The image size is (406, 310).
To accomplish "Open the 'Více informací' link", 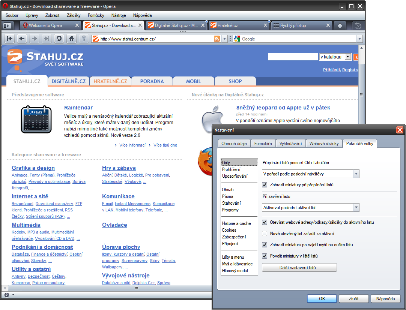I will pyautogui.click(x=132, y=145).
